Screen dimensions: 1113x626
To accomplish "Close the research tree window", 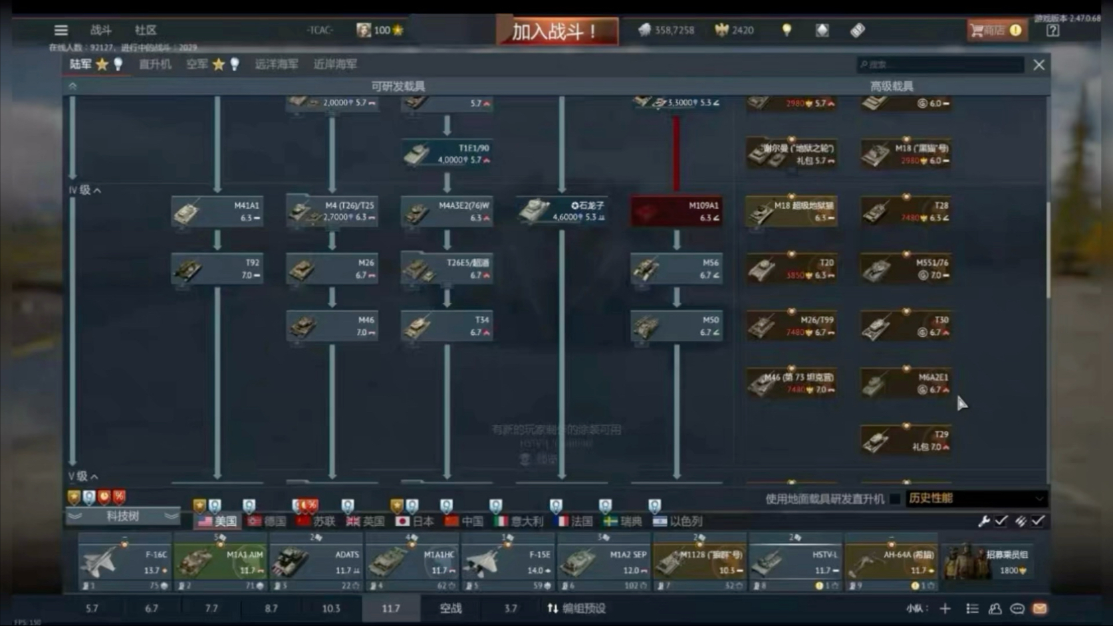I will pos(1039,64).
